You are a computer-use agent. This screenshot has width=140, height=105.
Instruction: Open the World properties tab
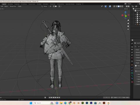[132, 58]
